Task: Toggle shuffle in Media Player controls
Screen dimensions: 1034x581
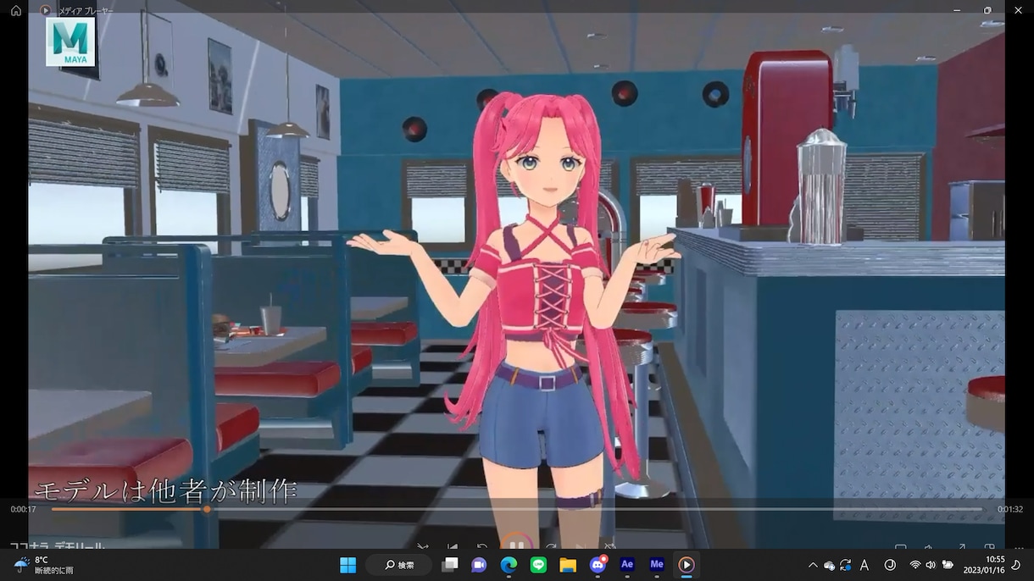Action: (x=423, y=546)
